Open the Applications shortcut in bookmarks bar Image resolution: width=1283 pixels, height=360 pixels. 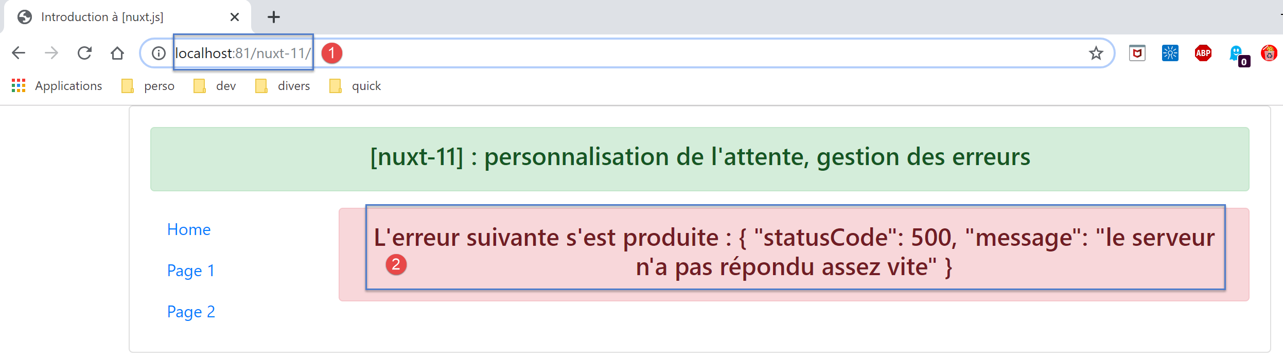coord(57,86)
